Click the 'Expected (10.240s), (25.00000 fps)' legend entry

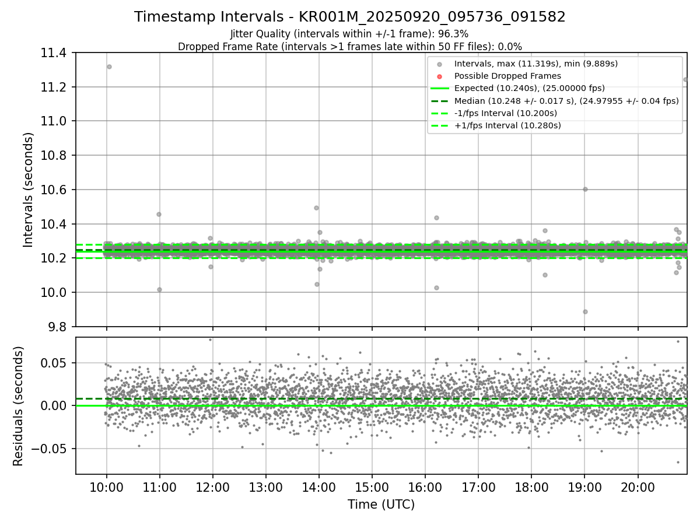[x=530, y=88]
